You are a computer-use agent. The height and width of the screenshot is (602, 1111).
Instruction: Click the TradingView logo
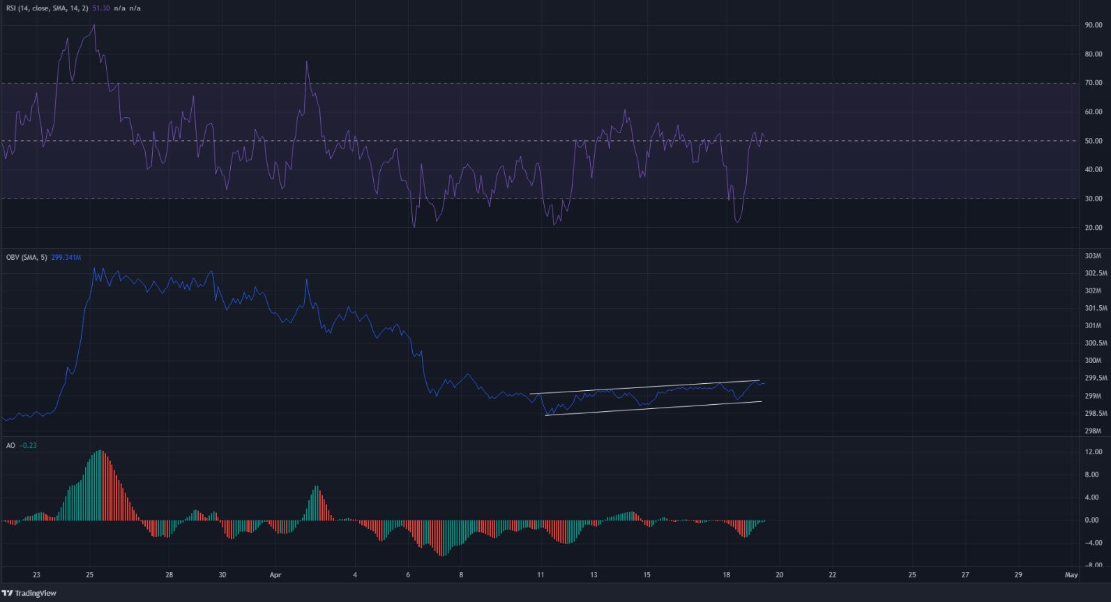pyautogui.click(x=29, y=593)
